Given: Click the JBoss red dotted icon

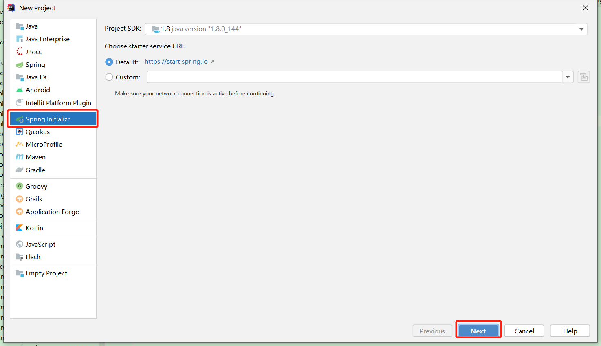Looking at the screenshot, I should click(x=20, y=52).
